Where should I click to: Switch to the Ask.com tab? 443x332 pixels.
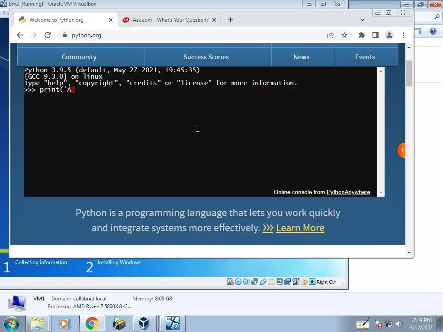[170, 20]
